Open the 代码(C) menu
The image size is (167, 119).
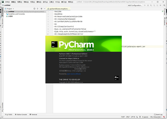[33, 2]
